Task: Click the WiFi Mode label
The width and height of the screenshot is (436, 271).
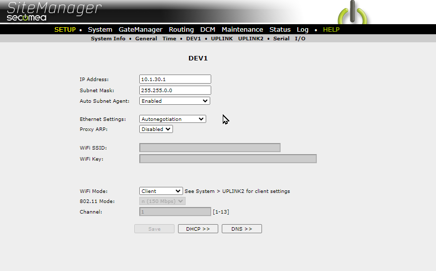Action: (94, 191)
